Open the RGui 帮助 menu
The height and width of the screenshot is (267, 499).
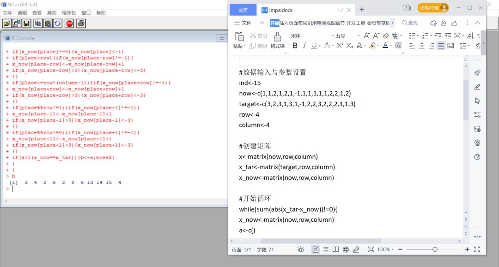tap(101, 13)
